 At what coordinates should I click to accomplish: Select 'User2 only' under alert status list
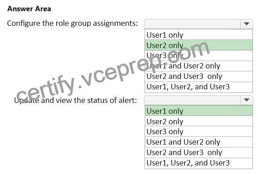tap(199, 121)
